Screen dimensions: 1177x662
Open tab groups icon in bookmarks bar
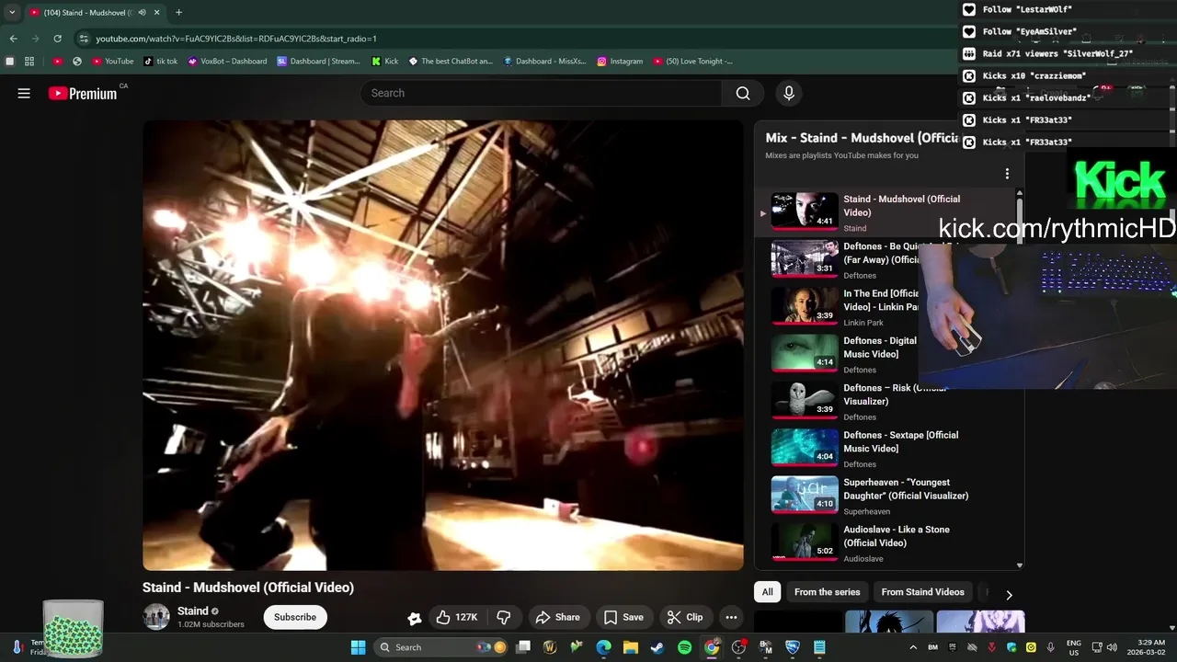(x=10, y=62)
